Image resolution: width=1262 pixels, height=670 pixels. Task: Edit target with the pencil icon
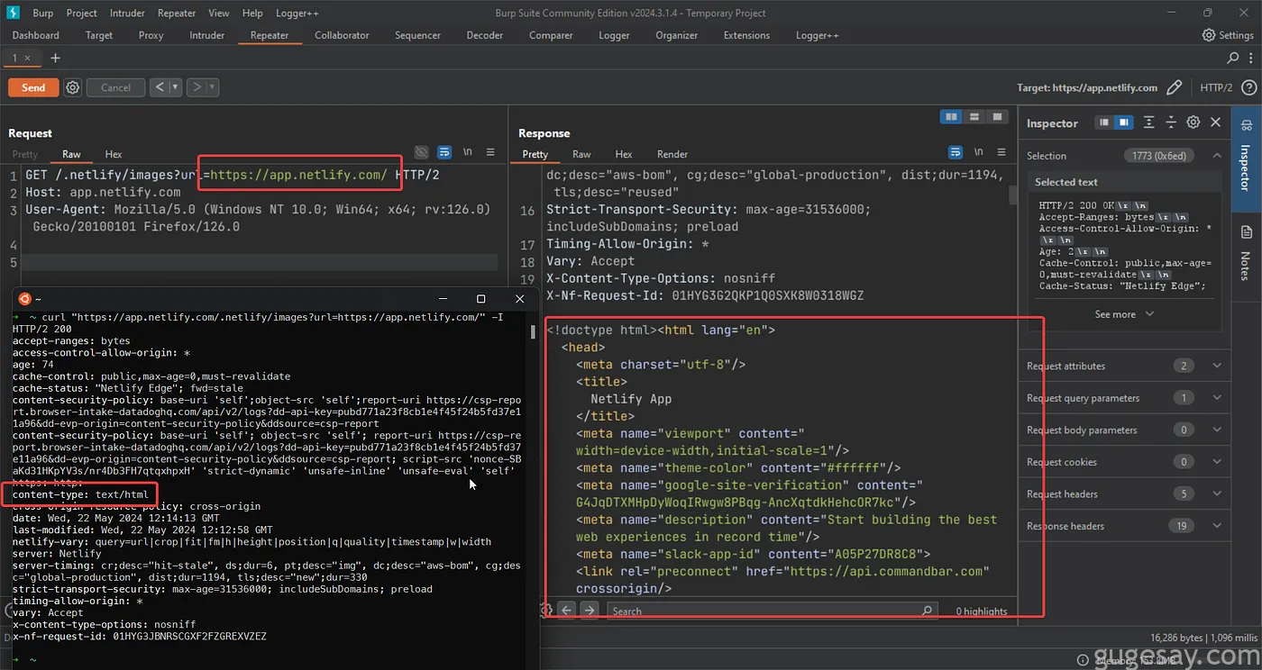coord(1174,87)
